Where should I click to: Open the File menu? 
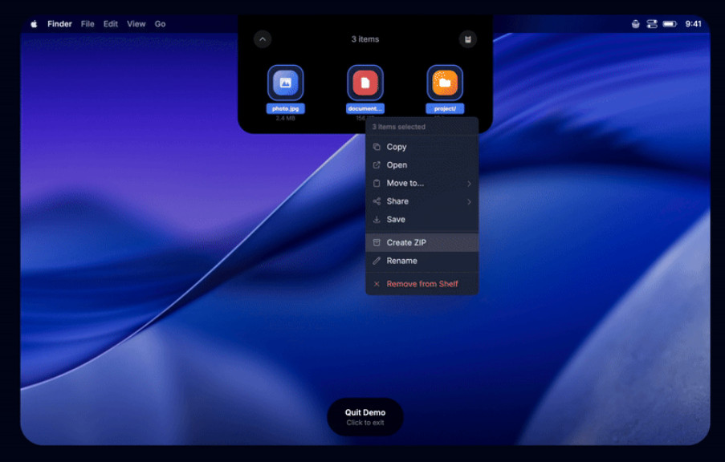[88, 24]
